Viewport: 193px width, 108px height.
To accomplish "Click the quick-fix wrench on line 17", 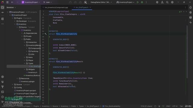I will click(46, 34).
